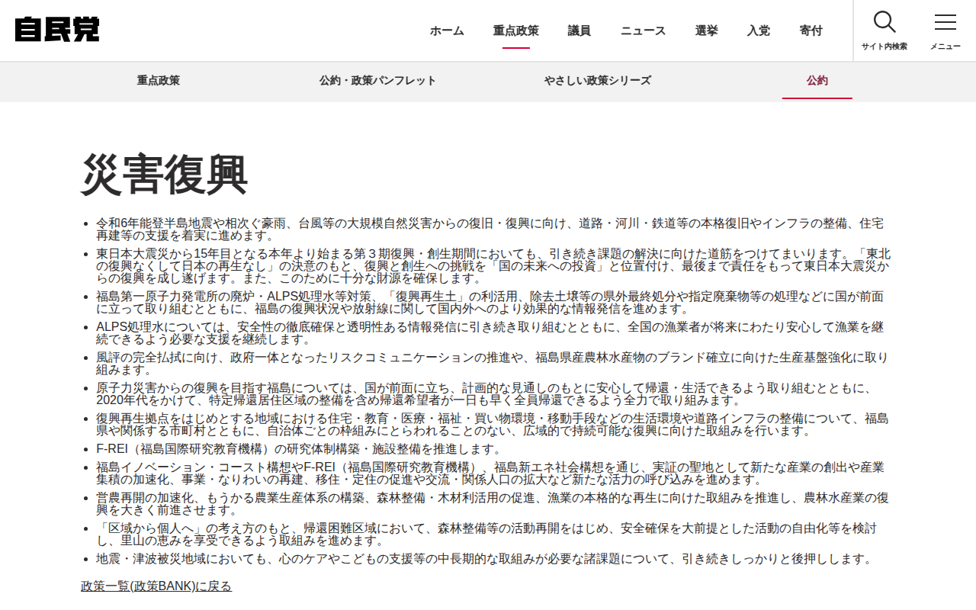The height and width of the screenshot is (610, 976).
Task: Select 重点政策 in the top navigation bar
Action: pyautogui.click(x=516, y=30)
